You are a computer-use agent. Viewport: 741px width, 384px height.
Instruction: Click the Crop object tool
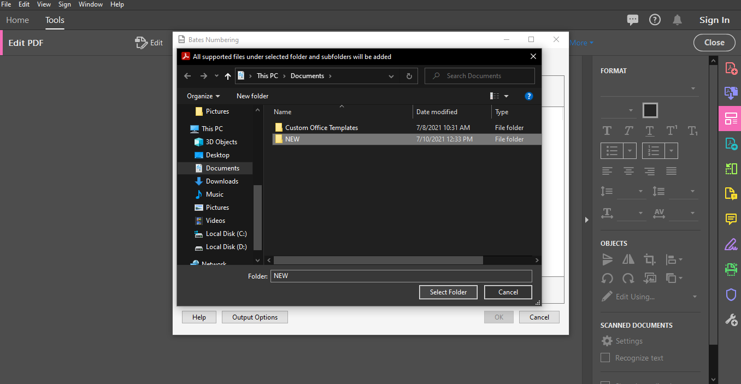click(x=649, y=259)
